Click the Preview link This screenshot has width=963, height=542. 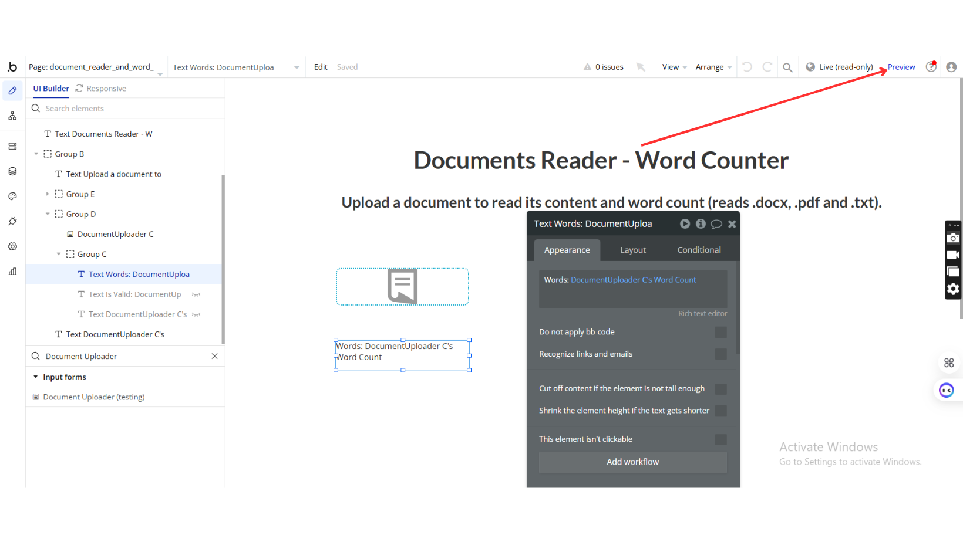(901, 67)
